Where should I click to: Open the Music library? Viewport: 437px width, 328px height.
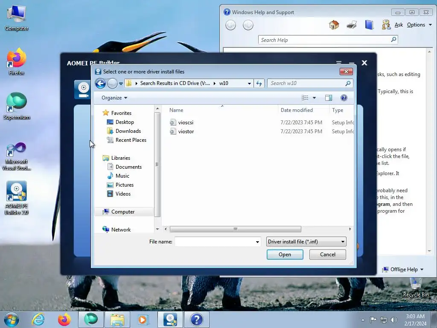[x=122, y=176]
